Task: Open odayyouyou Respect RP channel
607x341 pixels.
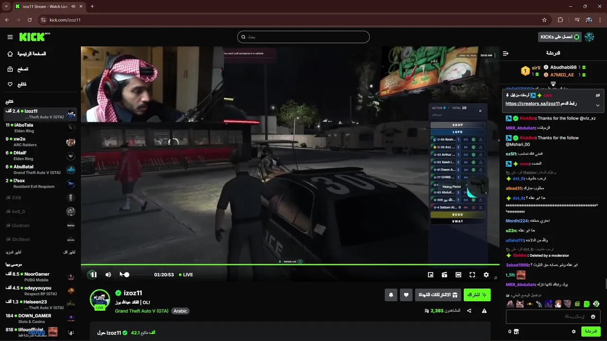Action: [x=40, y=291]
